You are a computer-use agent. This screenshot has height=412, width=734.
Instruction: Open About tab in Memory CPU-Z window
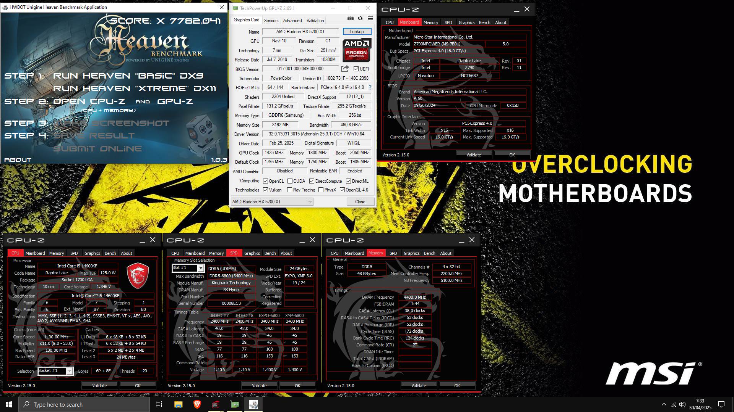(445, 253)
